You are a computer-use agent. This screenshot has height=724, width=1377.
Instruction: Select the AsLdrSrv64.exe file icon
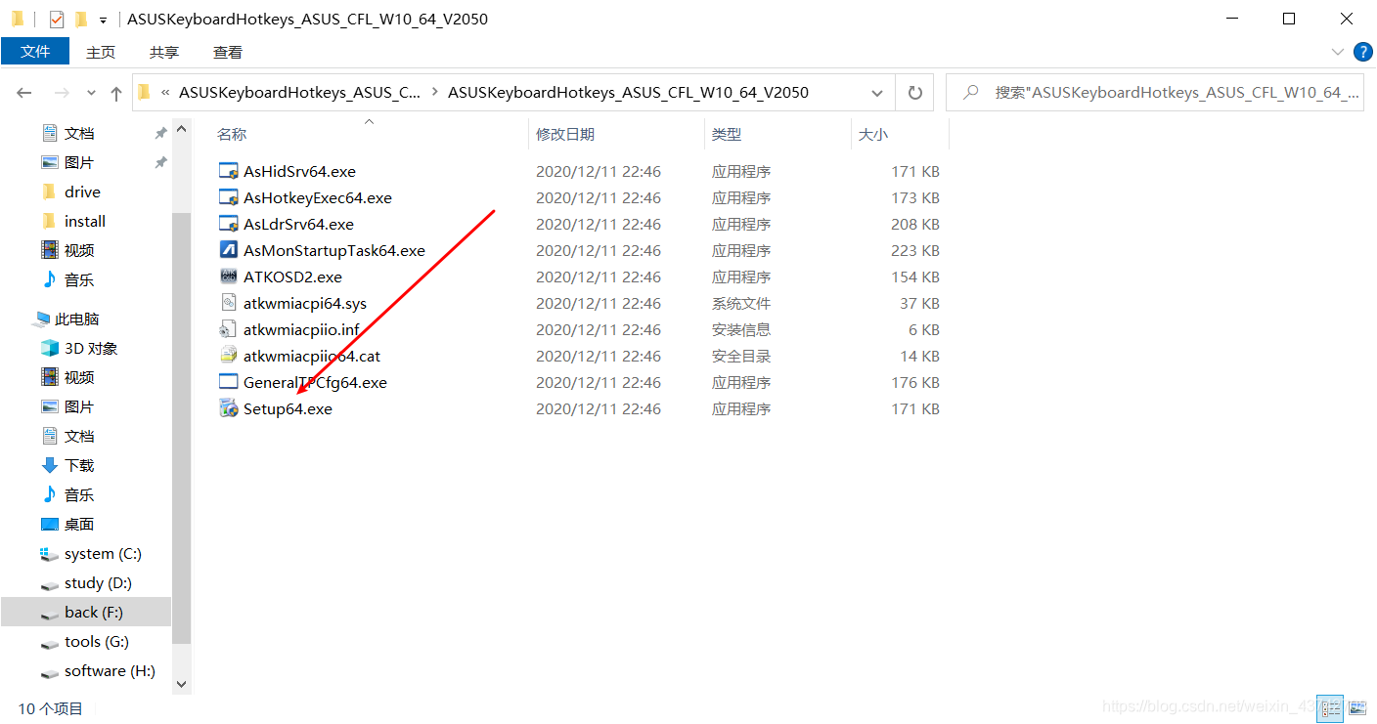point(229,224)
